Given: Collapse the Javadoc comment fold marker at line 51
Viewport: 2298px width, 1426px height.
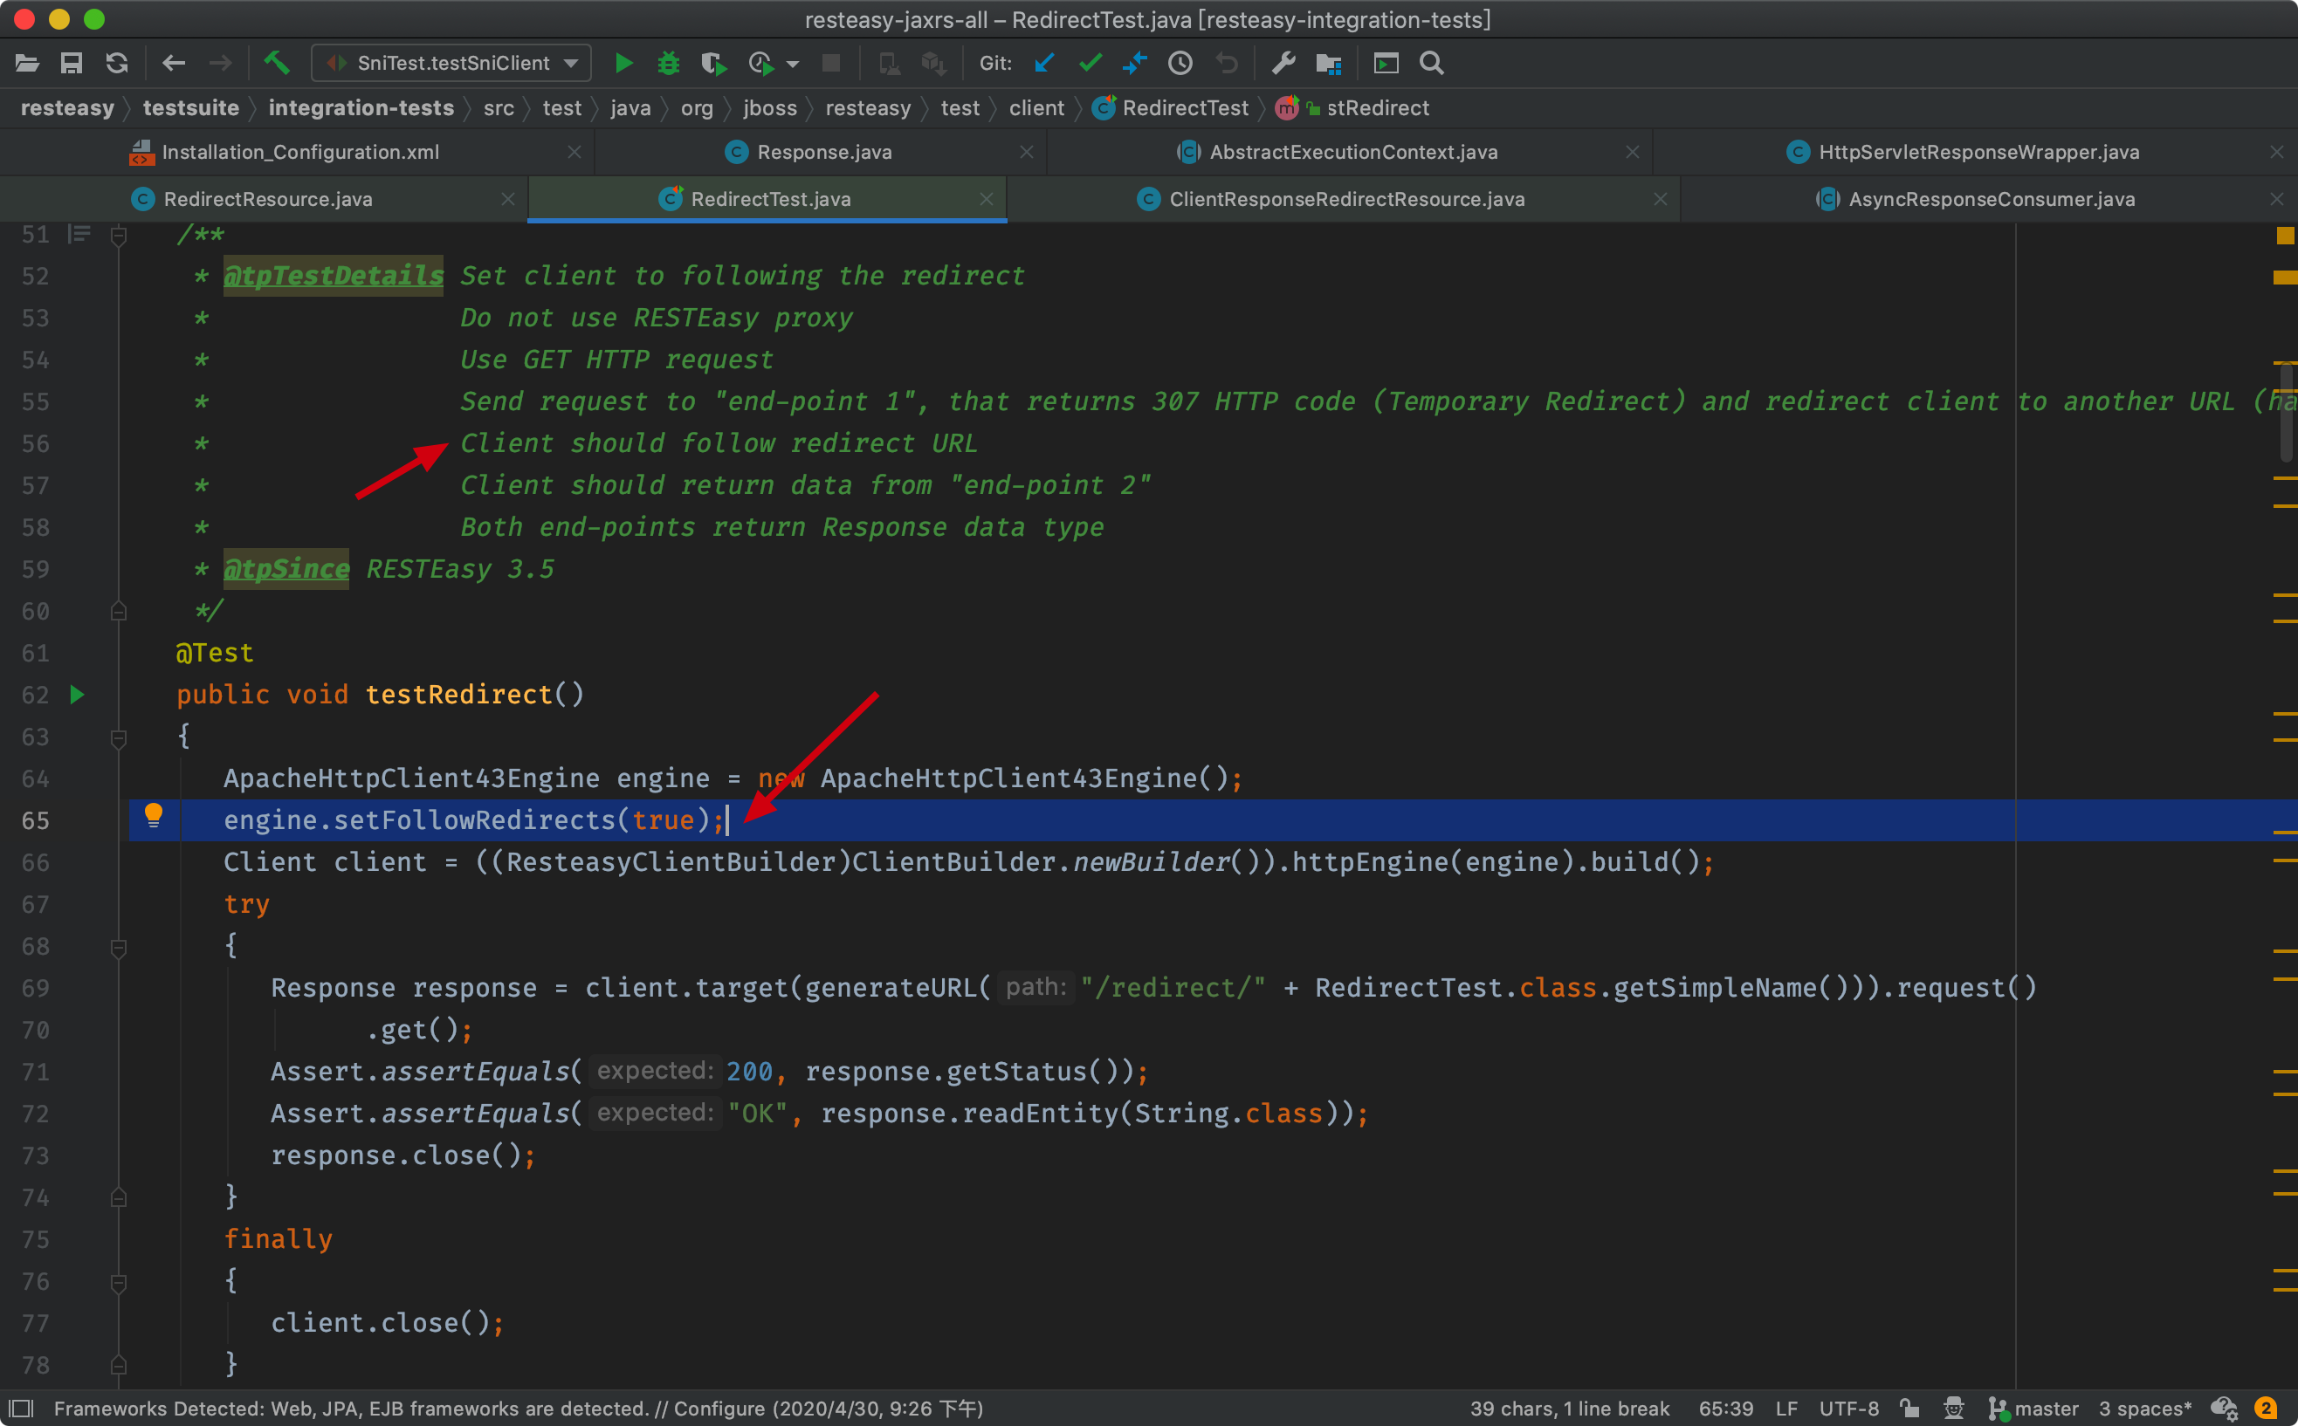Looking at the screenshot, I should coord(119,235).
